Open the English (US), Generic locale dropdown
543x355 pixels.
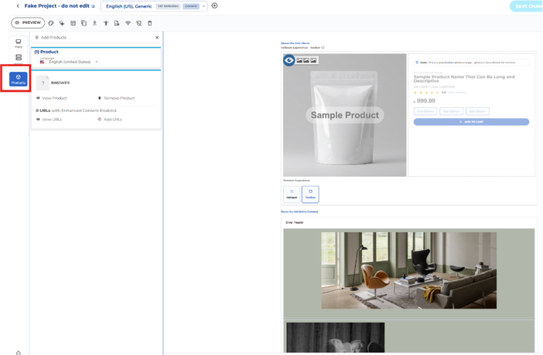tap(154, 6)
